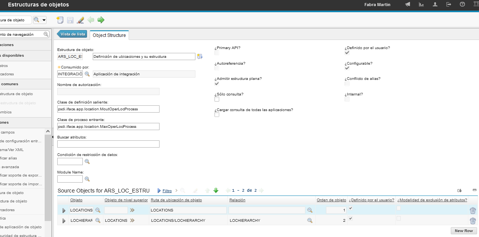Image resolution: width=479 pixels, height=237 pixels.
Task: Click the object description field 'Definición de ubicaciones'
Action: pyautogui.click(x=144, y=57)
